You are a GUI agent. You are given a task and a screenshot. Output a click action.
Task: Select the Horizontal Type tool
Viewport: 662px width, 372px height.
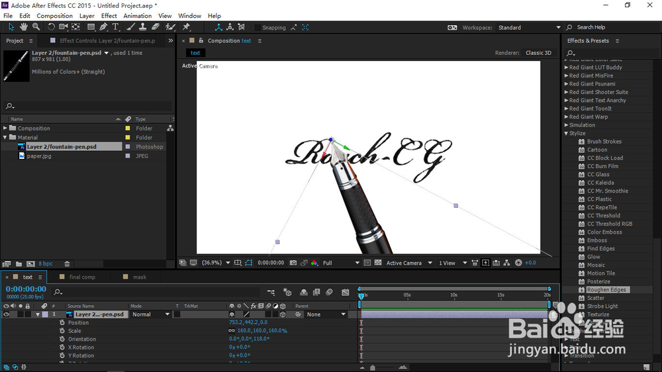pyautogui.click(x=115, y=27)
